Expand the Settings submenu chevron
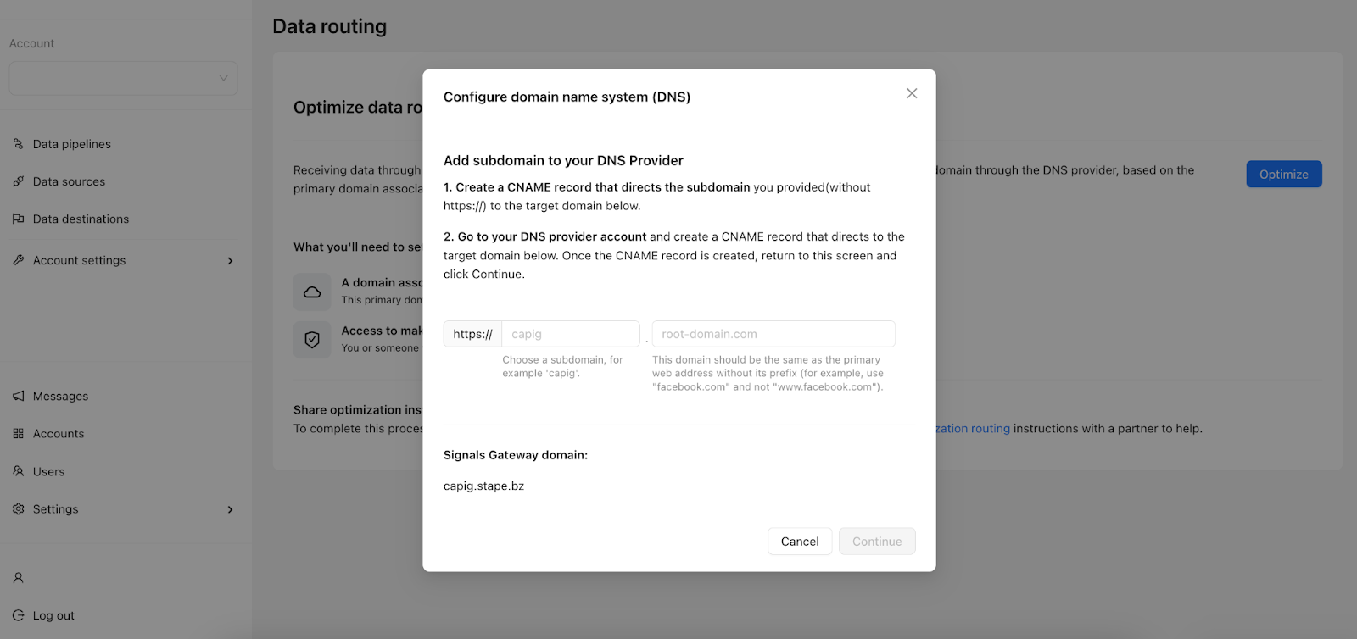 tap(230, 509)
